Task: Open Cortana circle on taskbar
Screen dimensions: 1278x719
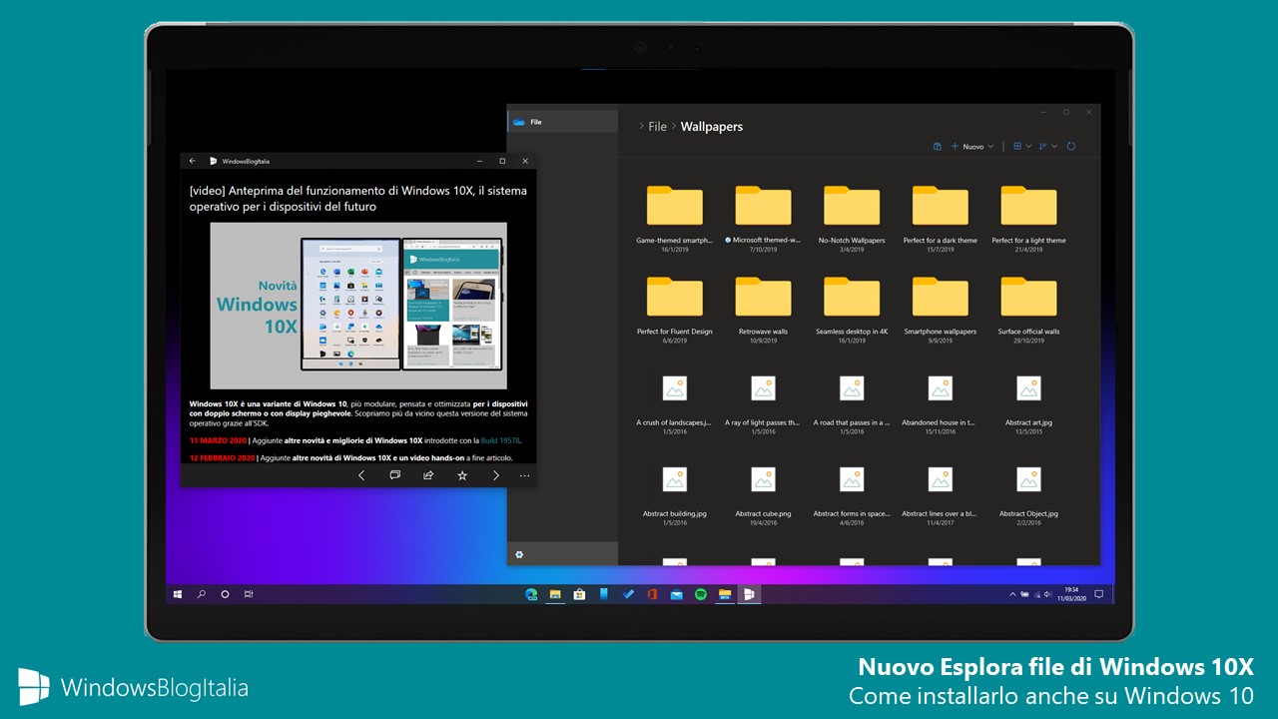Action: 225,594
